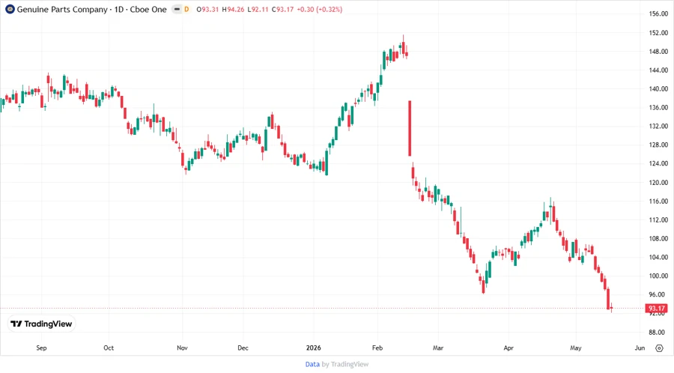Image resolution: width=674 pixels, height=373 pixels.
Task: Click the O93.31 open value
Action: pyautogui.click(x=207, y=9)
